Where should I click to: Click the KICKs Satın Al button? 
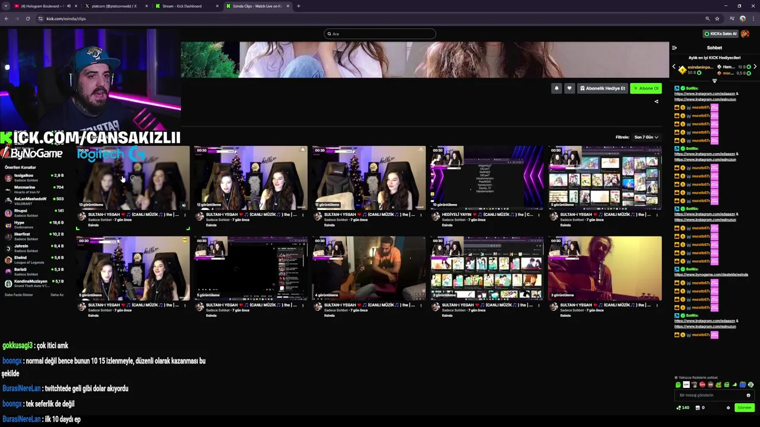point(720,34)
